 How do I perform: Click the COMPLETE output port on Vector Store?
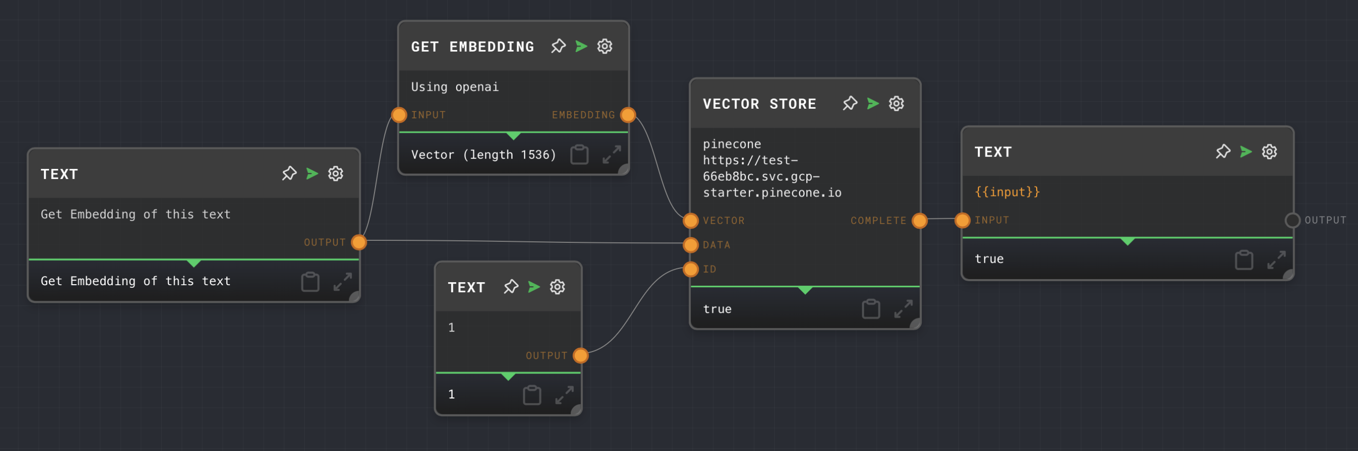(x=920, y=220)
